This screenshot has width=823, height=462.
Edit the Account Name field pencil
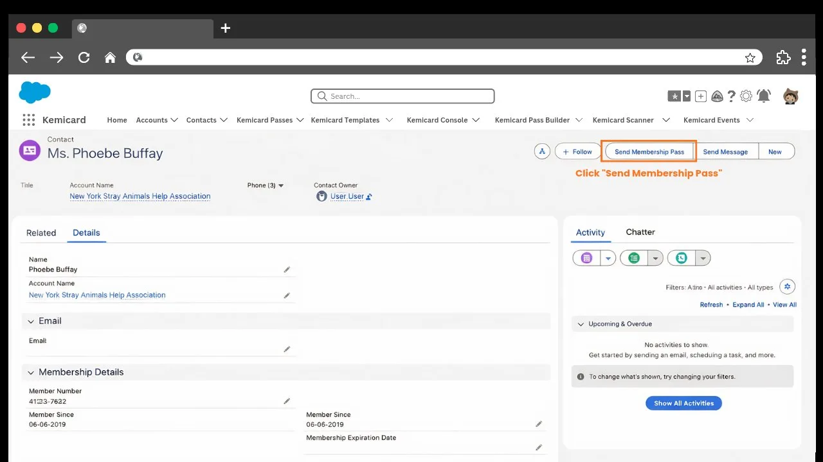point(287,296)
